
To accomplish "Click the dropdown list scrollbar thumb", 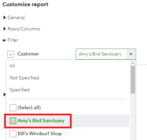I will click(x=133, y=79).
